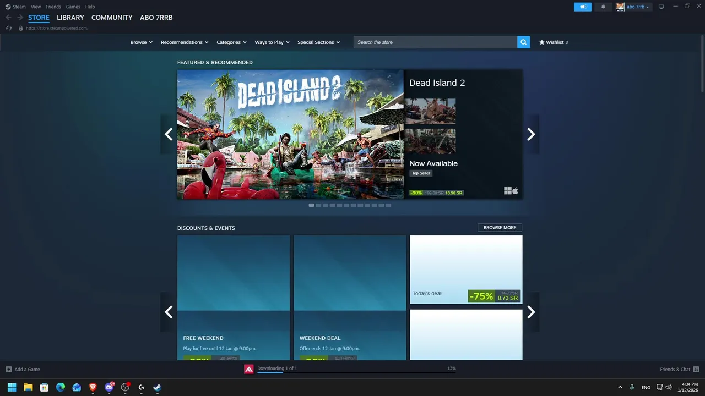The width and height of the screenshot is (705, 396).
Task: Click the Steam taskbar icon
Action: point(158,387)
